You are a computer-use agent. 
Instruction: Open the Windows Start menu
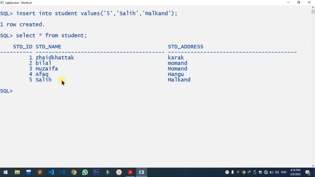5,172
